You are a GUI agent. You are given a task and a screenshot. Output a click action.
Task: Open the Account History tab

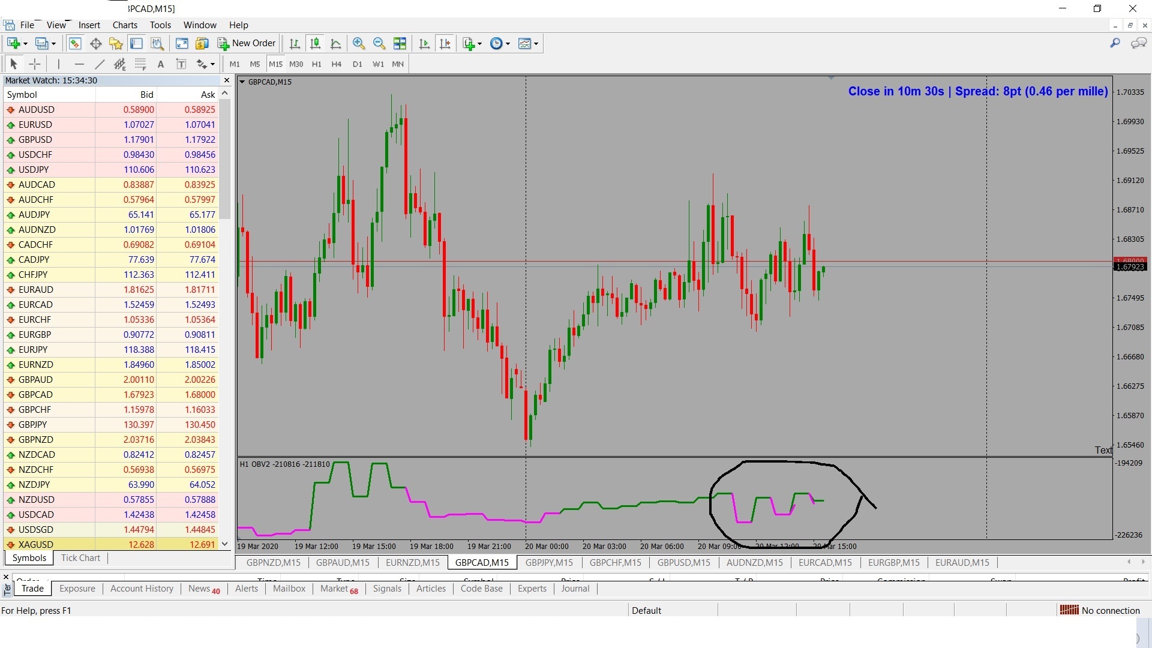(142, 589)
